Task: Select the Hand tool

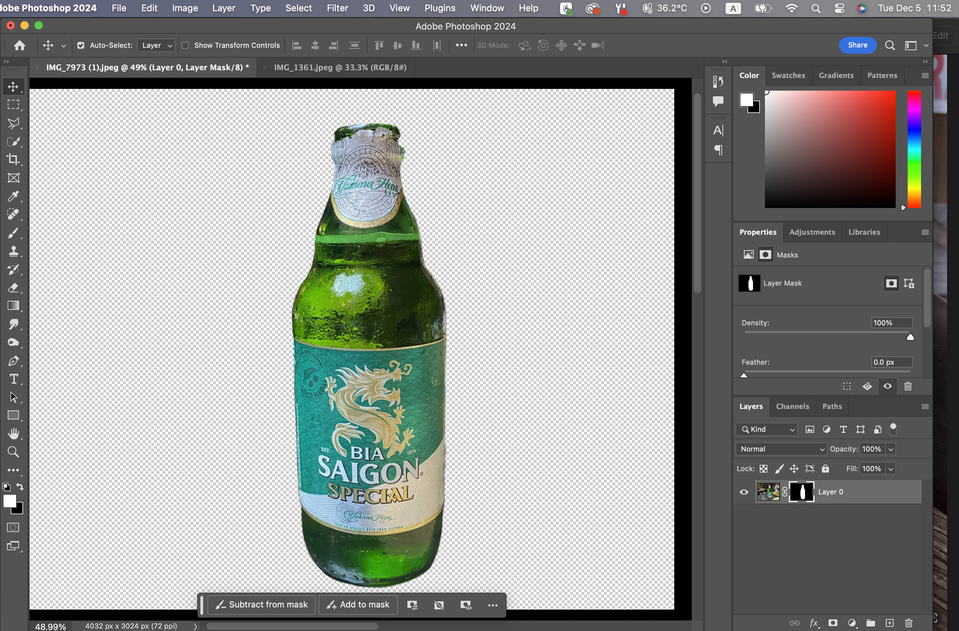Action: [x=13, y=434]
